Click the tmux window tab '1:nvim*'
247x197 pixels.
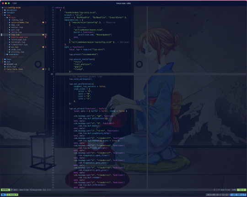pos(12,195)
